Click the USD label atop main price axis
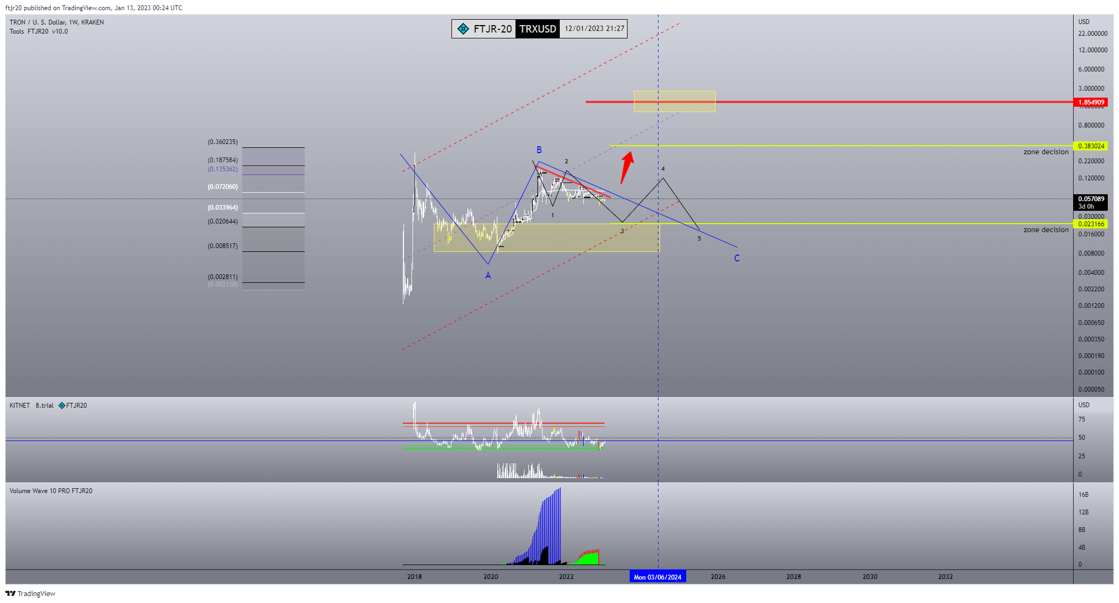The image size is (1119, 603). [1084, 22]
